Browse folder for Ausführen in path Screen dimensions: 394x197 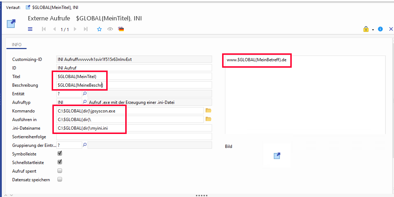pos(208,119)
